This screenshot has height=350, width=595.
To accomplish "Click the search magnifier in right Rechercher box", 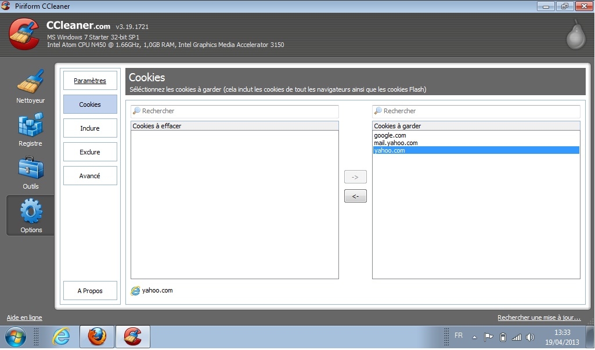I will coord(378,111).
